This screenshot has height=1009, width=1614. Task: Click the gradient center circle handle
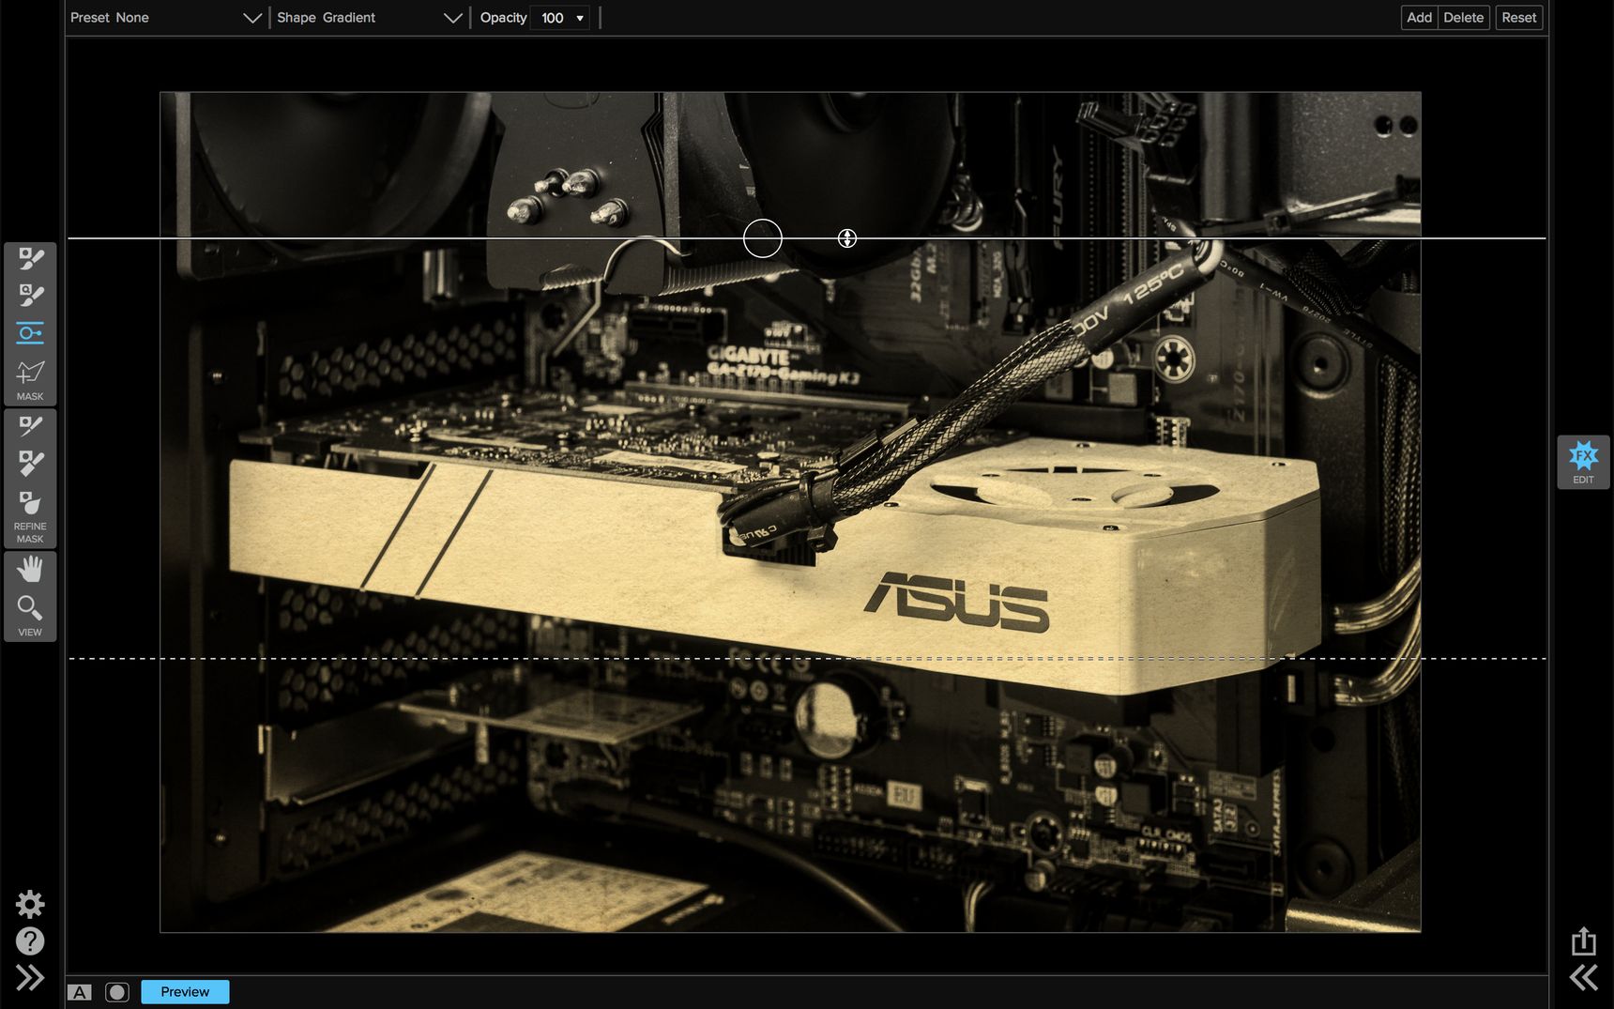click(x=763, y=238)
